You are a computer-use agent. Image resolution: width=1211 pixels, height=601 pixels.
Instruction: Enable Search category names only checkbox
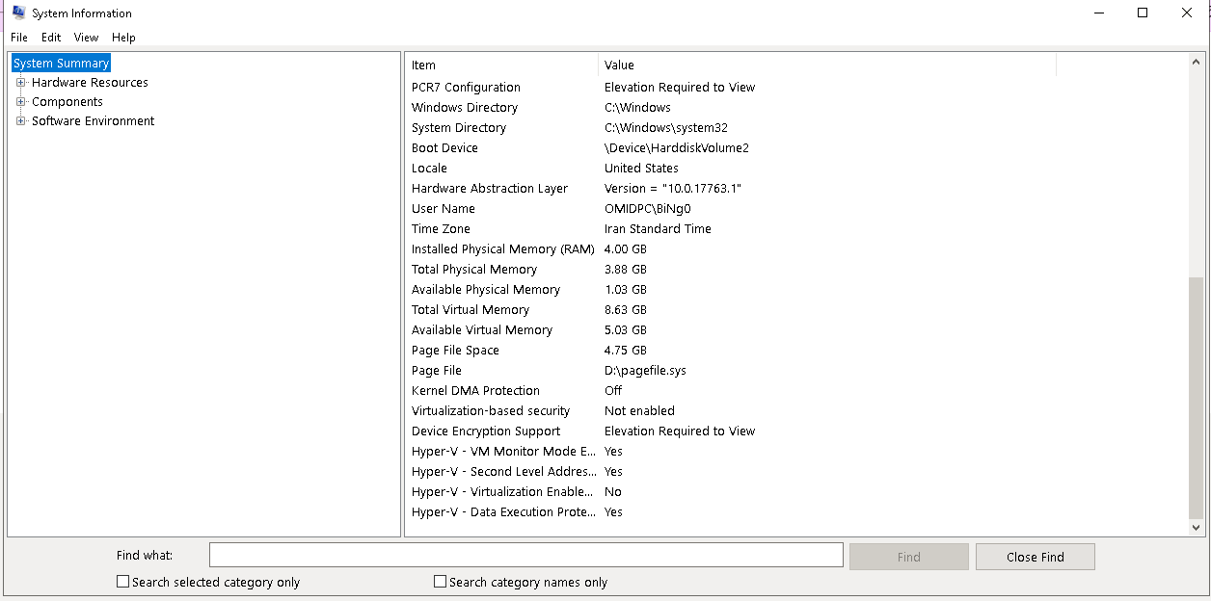(440, 582)
